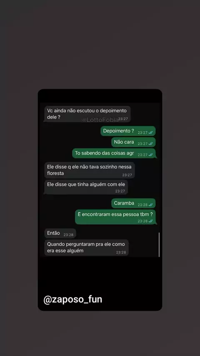
Task: Tap the green 'Depoimento ?' message bubble
Action: (x=128, y=131)
